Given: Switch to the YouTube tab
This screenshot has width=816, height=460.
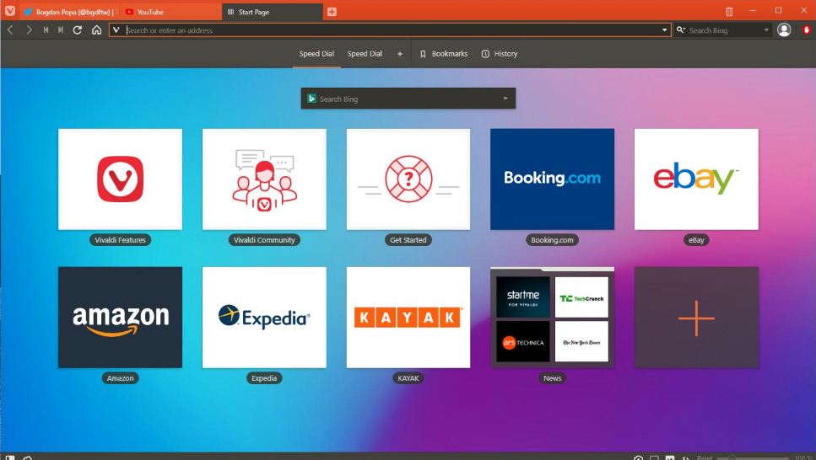Looking at the screenshot, I should coord(170,12).
